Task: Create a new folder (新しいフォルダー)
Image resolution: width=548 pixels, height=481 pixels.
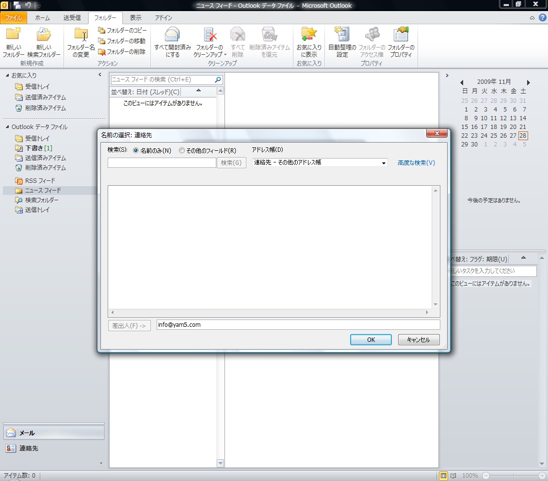Action: (x=14, y=42)
